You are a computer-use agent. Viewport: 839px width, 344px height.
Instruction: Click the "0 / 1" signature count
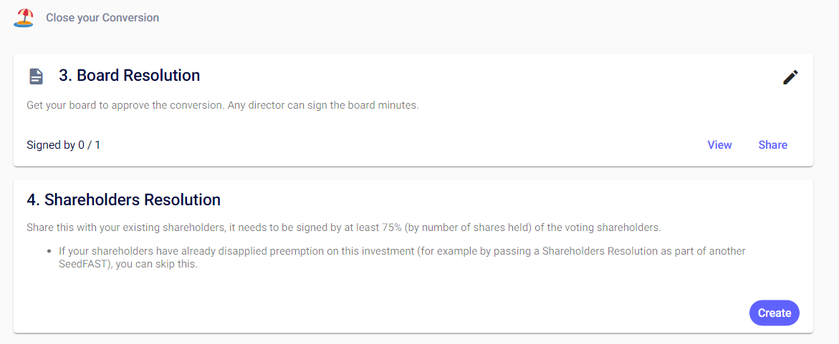coord(90,145)
